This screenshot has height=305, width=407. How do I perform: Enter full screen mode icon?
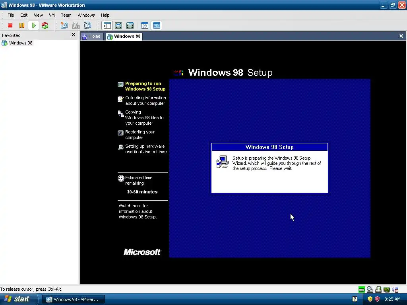click(130, 25)
